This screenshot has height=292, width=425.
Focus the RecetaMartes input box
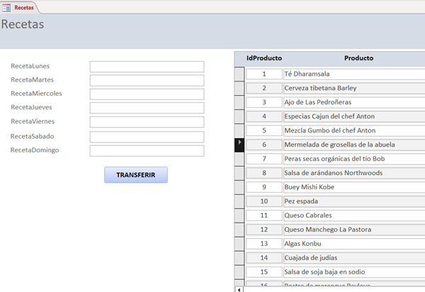tap(147, 80)
